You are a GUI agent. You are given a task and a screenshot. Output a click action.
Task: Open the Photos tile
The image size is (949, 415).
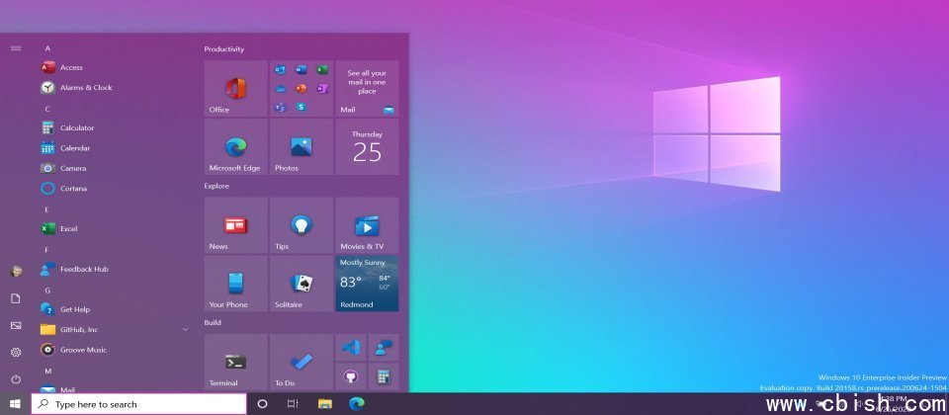pyautogui.click(x=302, y=147)
